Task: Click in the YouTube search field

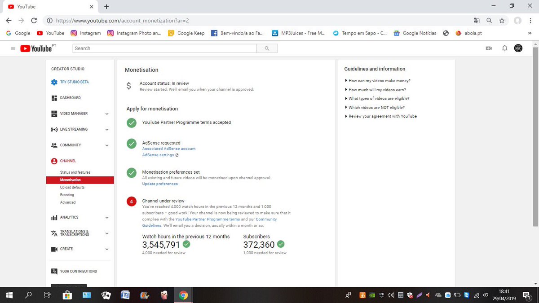Action: click(x=164, y=48)
